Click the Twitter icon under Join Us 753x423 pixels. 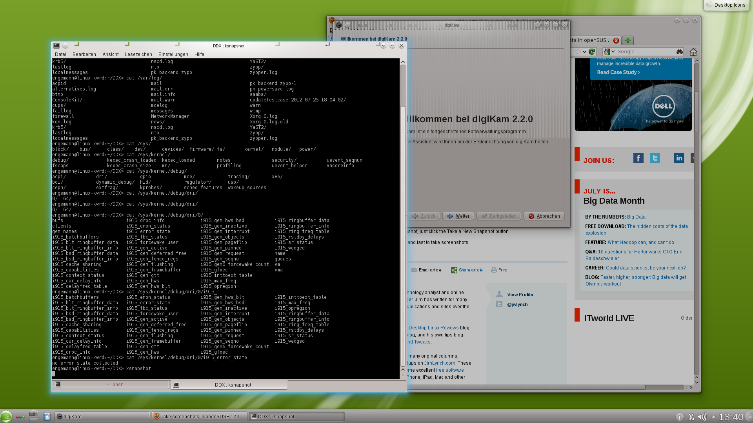click(x=655, y=158)
